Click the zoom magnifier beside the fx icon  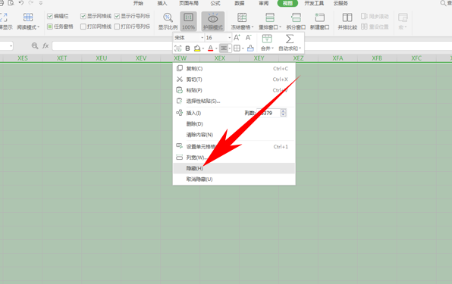(35, 45)
